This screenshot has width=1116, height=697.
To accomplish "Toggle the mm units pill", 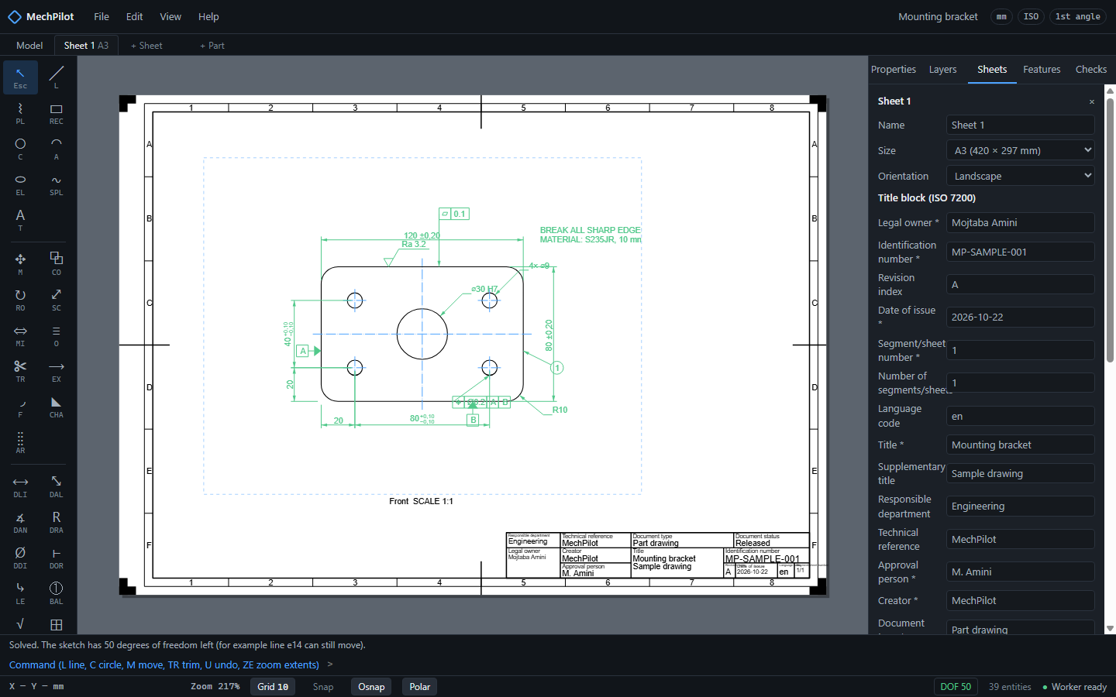I will coord(1001,16).
